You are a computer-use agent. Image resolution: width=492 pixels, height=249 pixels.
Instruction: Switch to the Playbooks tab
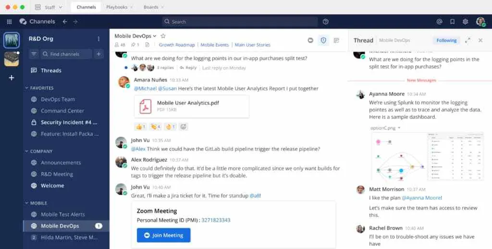117,7
